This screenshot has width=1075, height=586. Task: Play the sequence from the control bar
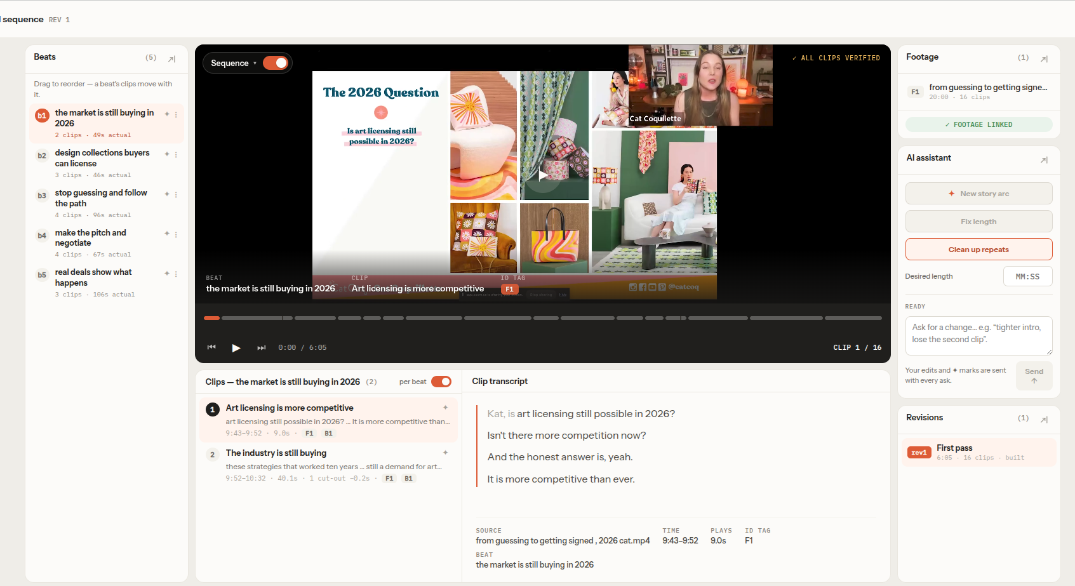[236, 347]
